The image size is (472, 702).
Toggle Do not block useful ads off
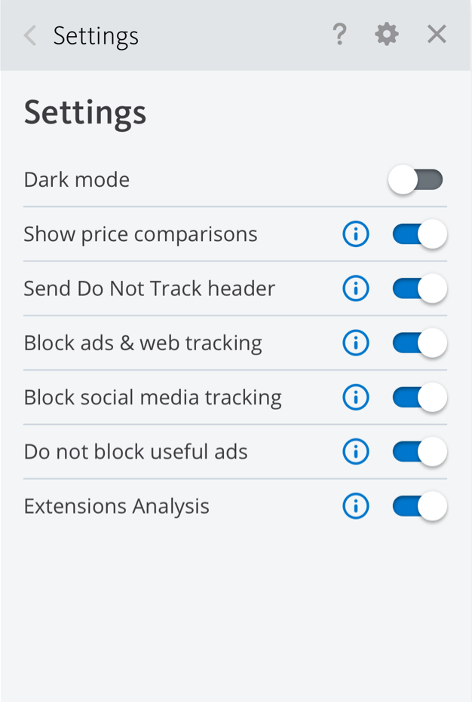(x=418, y=451)
